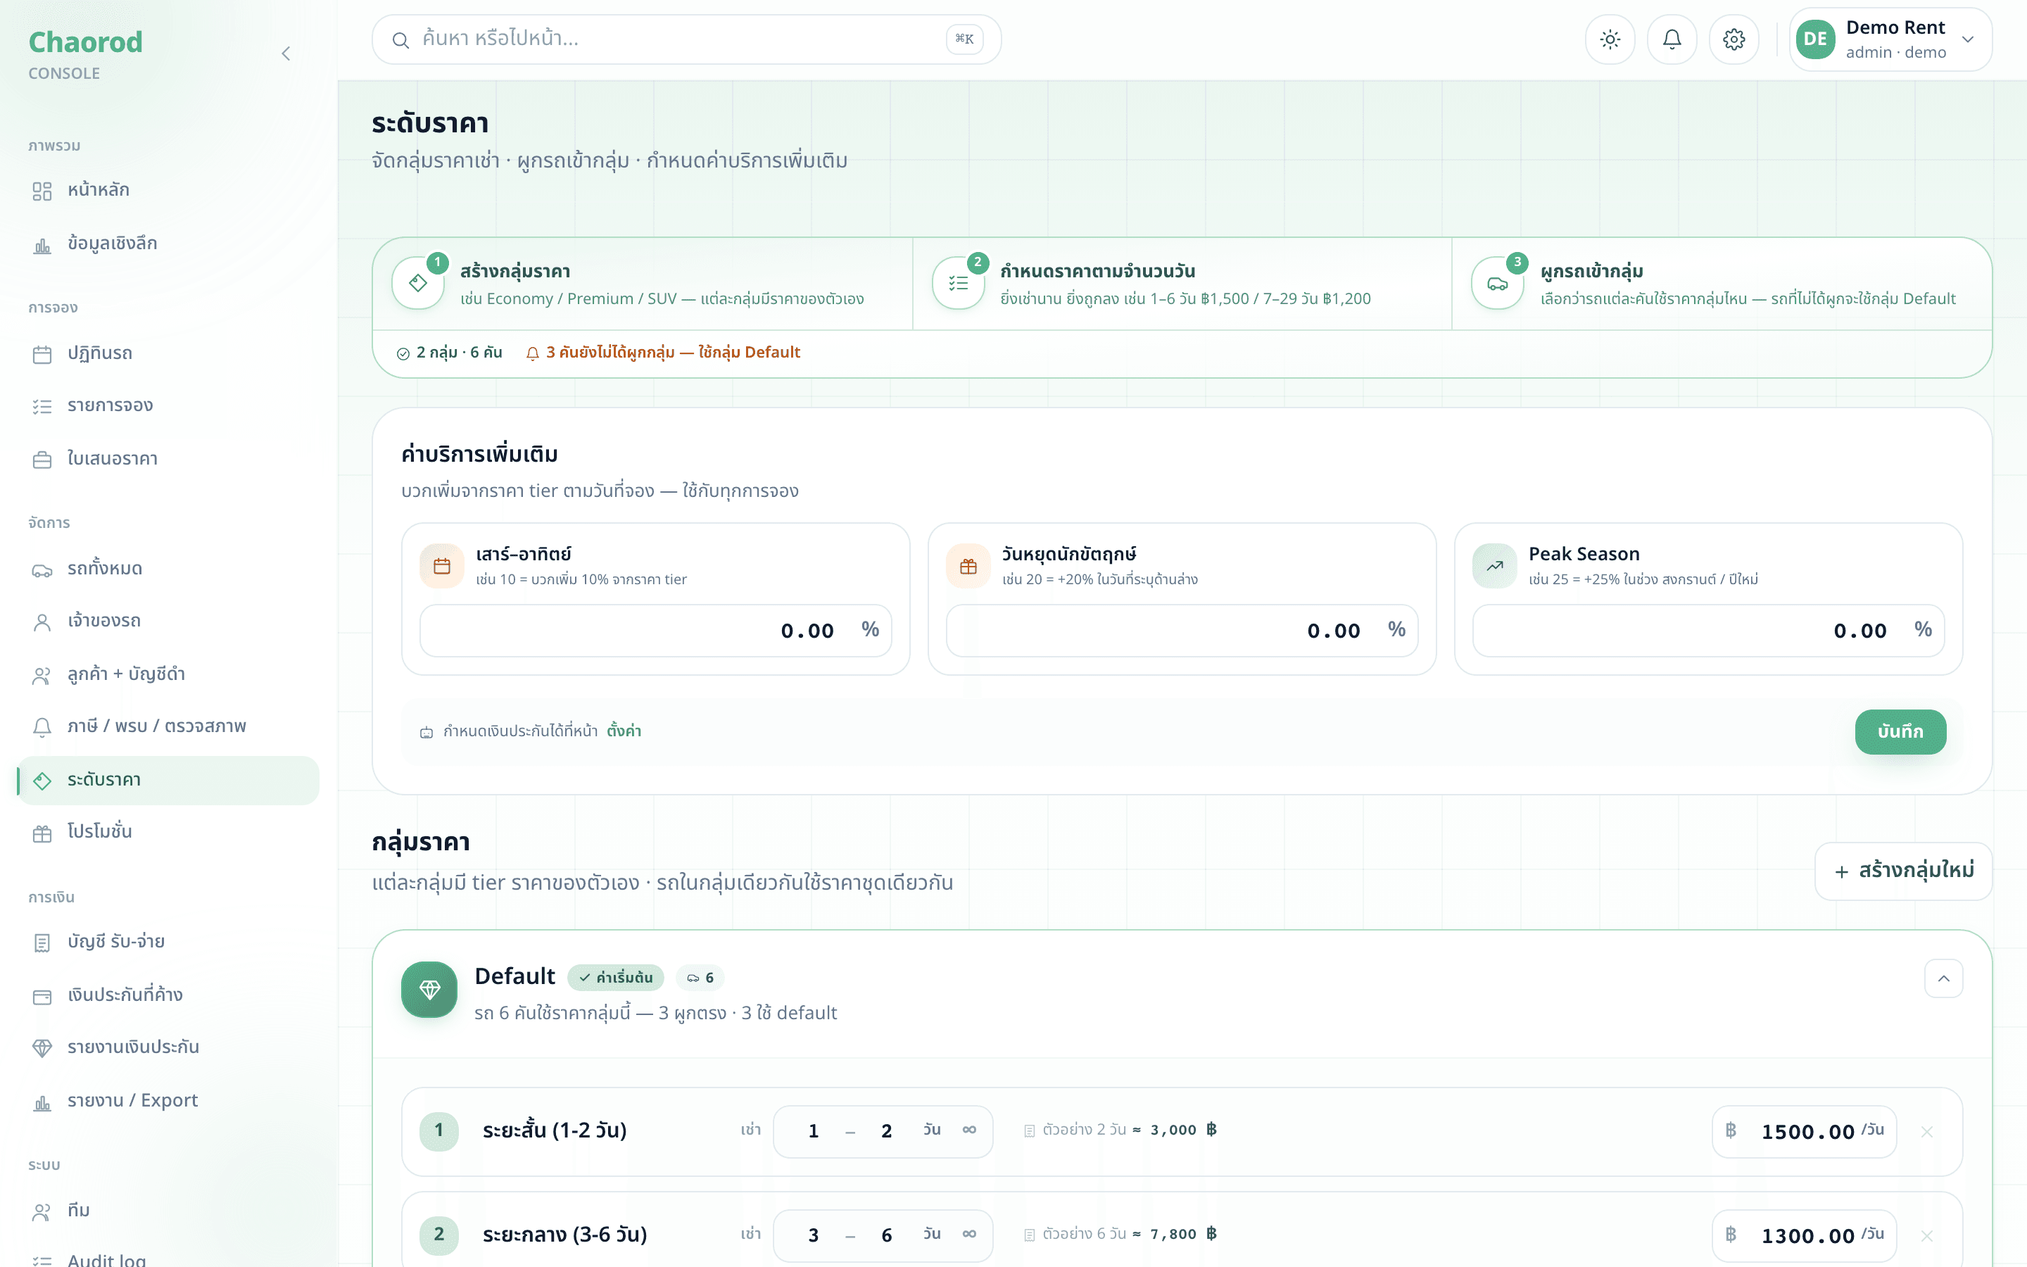Delete the ระยะกลาง (3-6 วัน) tier
Viewport: 2027px width, 1267px height.
pos(1926,1236)
